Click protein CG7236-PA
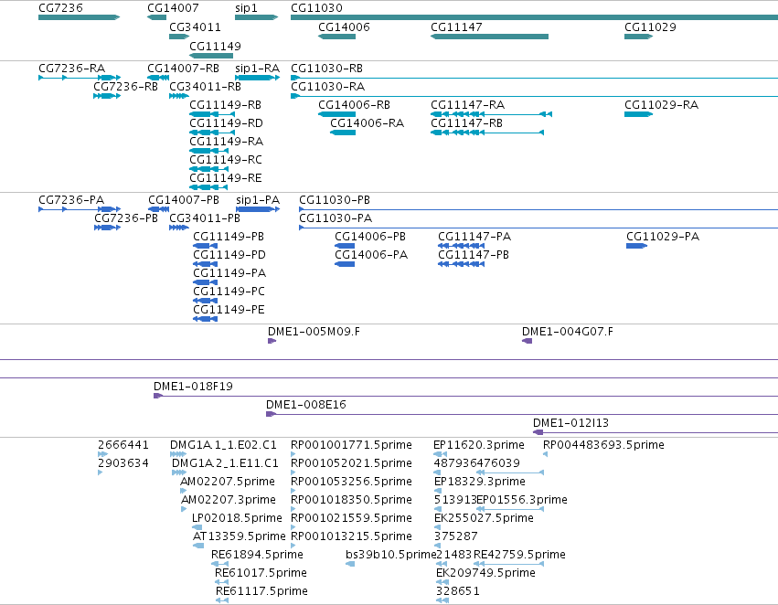 pyautogui.click(x=80, y=209)
